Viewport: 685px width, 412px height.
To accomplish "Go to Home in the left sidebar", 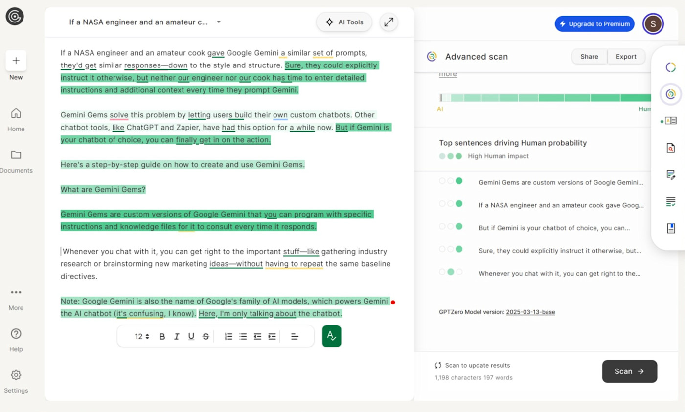I will [16, 120].
